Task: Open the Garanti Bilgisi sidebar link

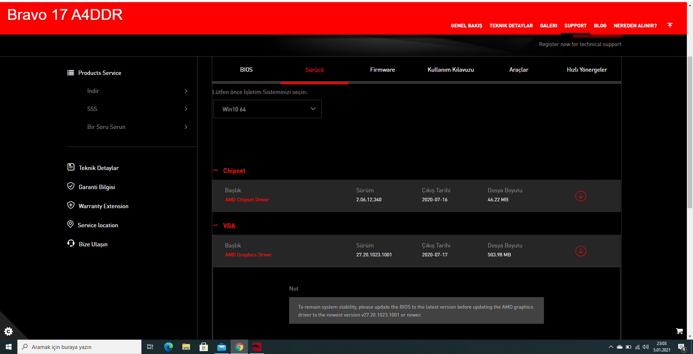Action: coord(97,187)
